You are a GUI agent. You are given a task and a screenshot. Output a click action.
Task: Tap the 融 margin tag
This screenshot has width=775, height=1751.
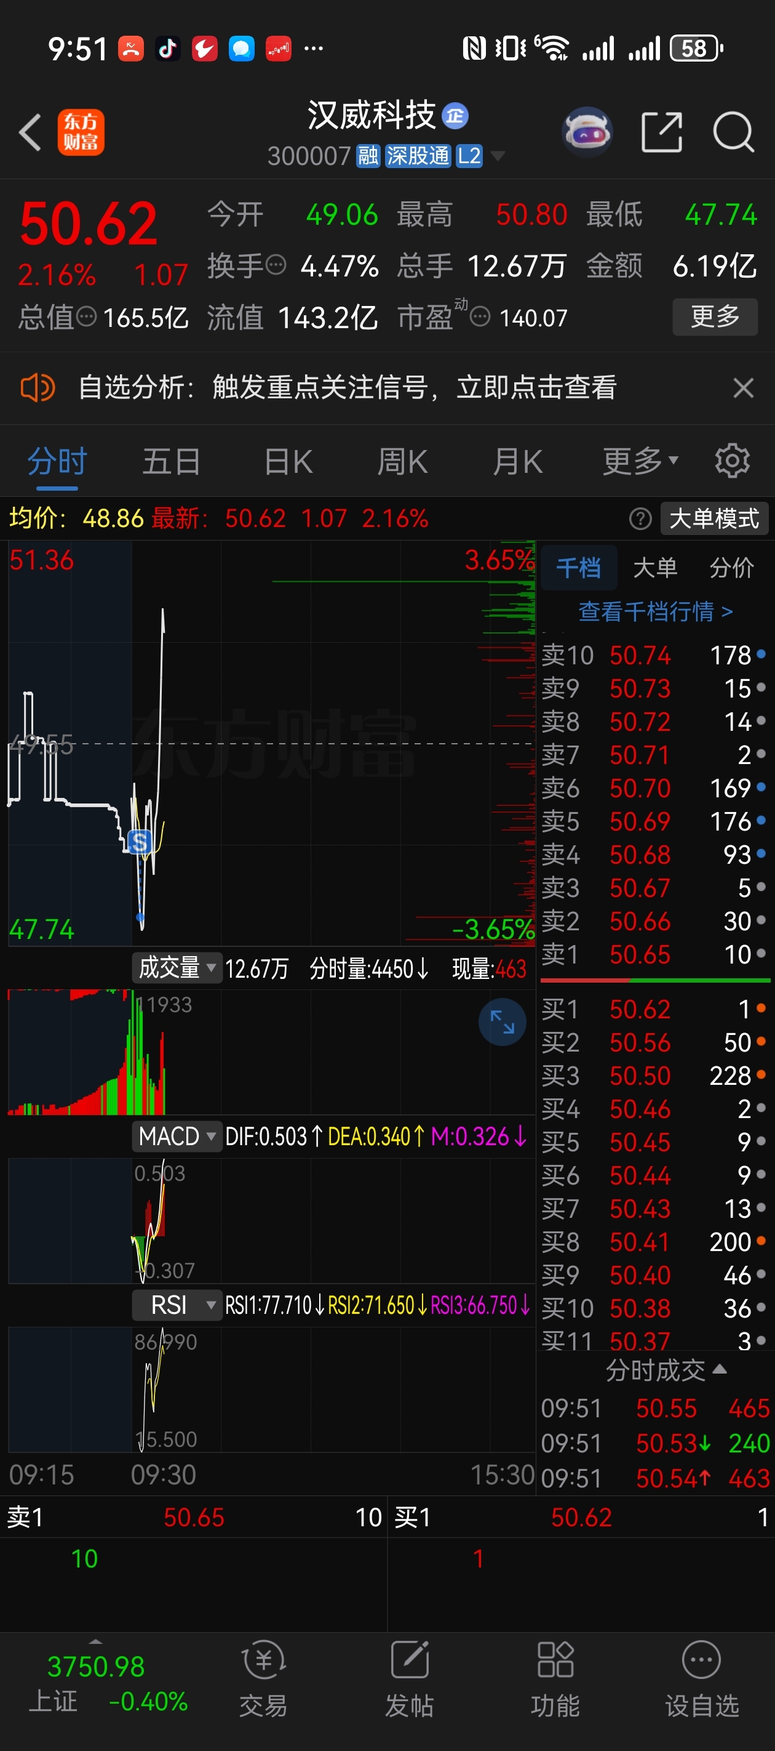pos(368,156)
